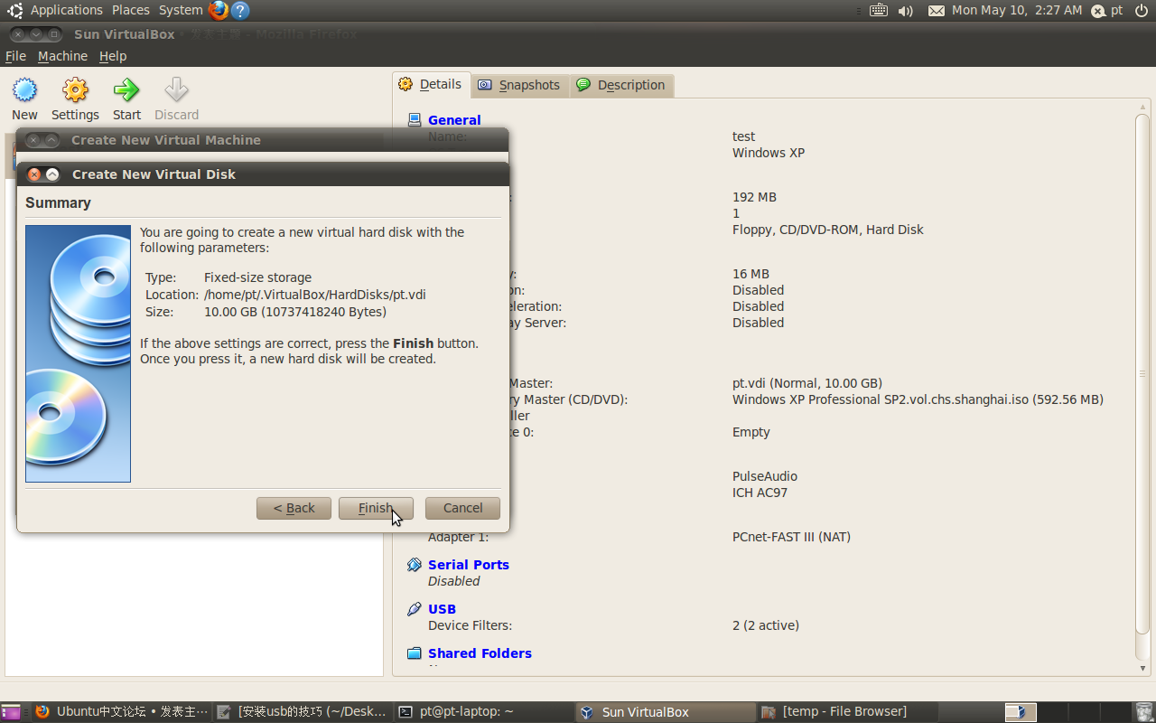
Task: Click the Windows XP Professional SP2 iso entry
Action: [x=918, y=399]
